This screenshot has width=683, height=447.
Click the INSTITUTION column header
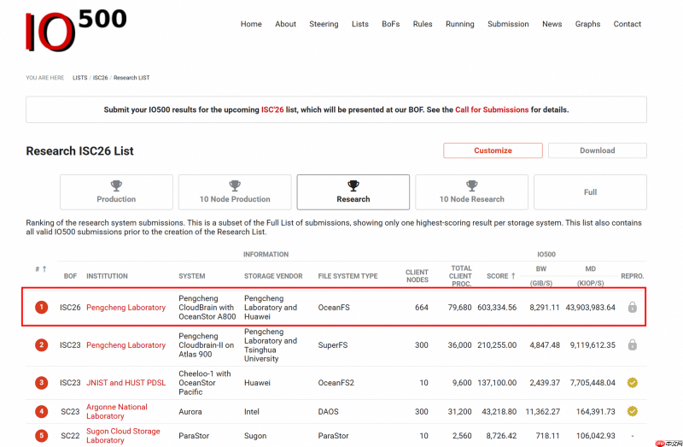pyautogui.click(x=107, y=276)
